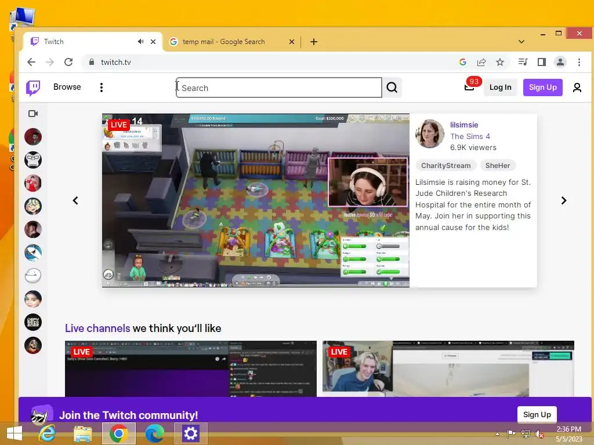
Task: Open the first sidebar channel avatar
Action: (33, 137)
